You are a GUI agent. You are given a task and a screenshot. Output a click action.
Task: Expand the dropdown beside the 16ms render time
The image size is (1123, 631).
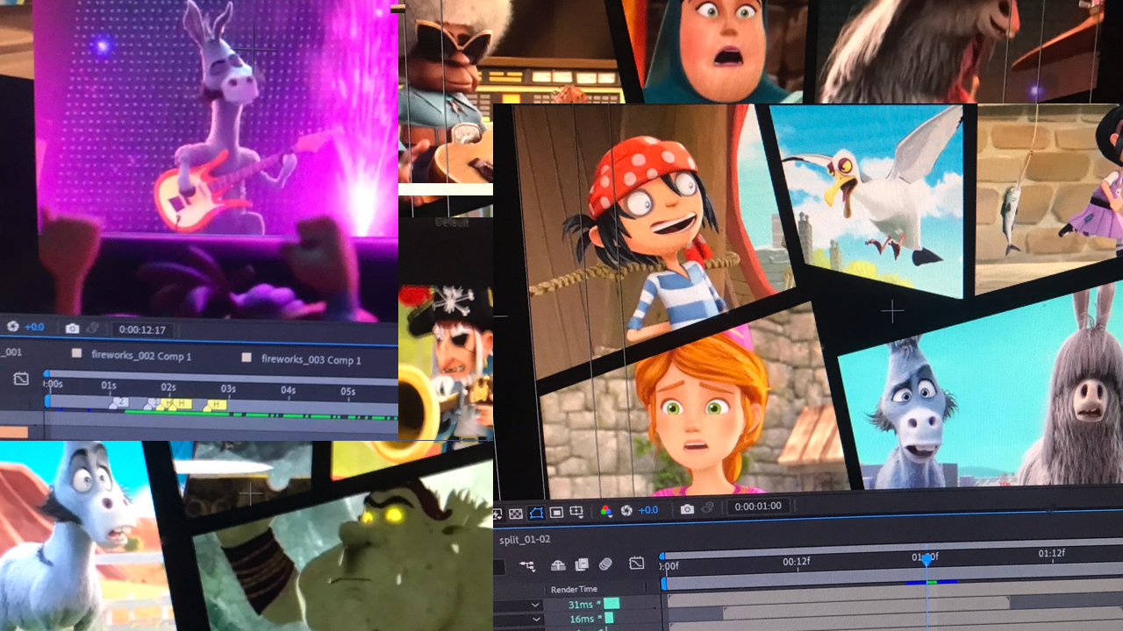(x=534, y=620)
